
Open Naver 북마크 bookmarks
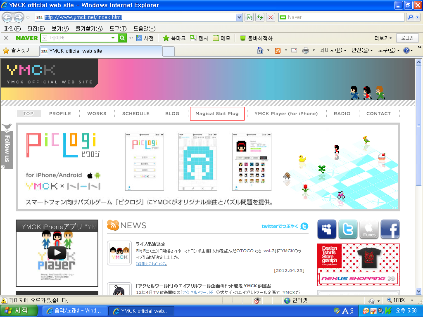(x=174, y=38)
